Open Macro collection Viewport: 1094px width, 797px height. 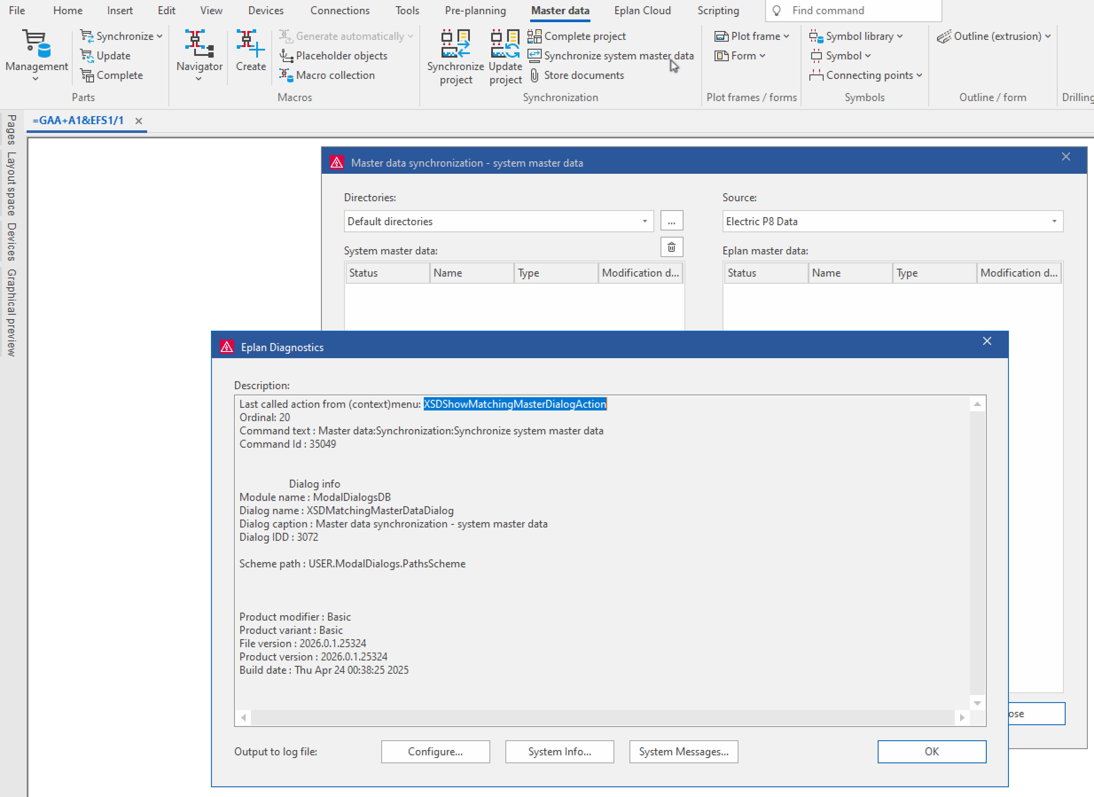point(327,75)
